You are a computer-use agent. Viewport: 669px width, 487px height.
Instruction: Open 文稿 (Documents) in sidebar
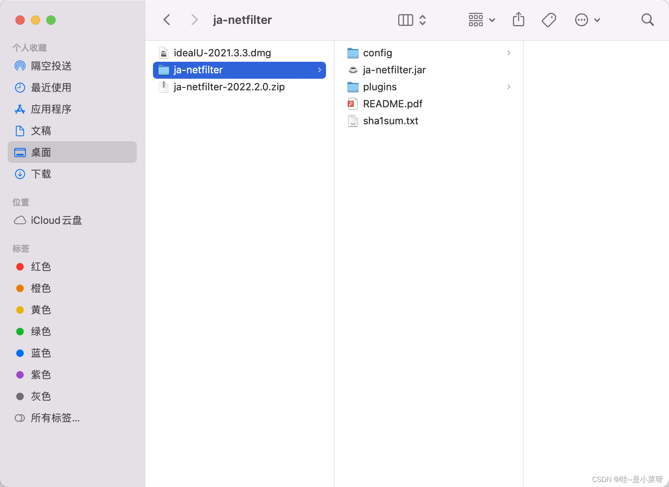(72, 131)
